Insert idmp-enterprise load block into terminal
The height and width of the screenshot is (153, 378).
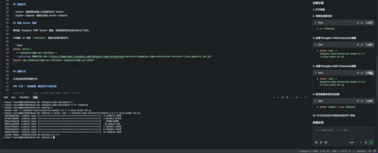coord(362,73)
